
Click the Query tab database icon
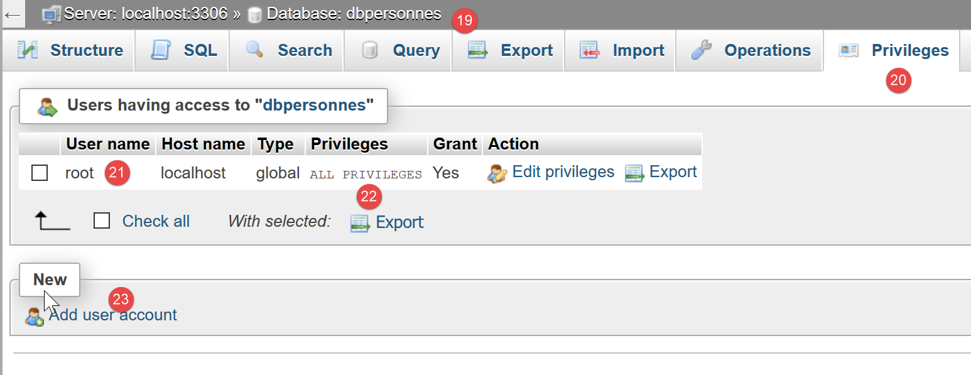point(370,50)
